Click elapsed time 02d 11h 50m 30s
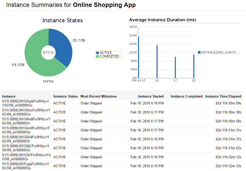 228,112
